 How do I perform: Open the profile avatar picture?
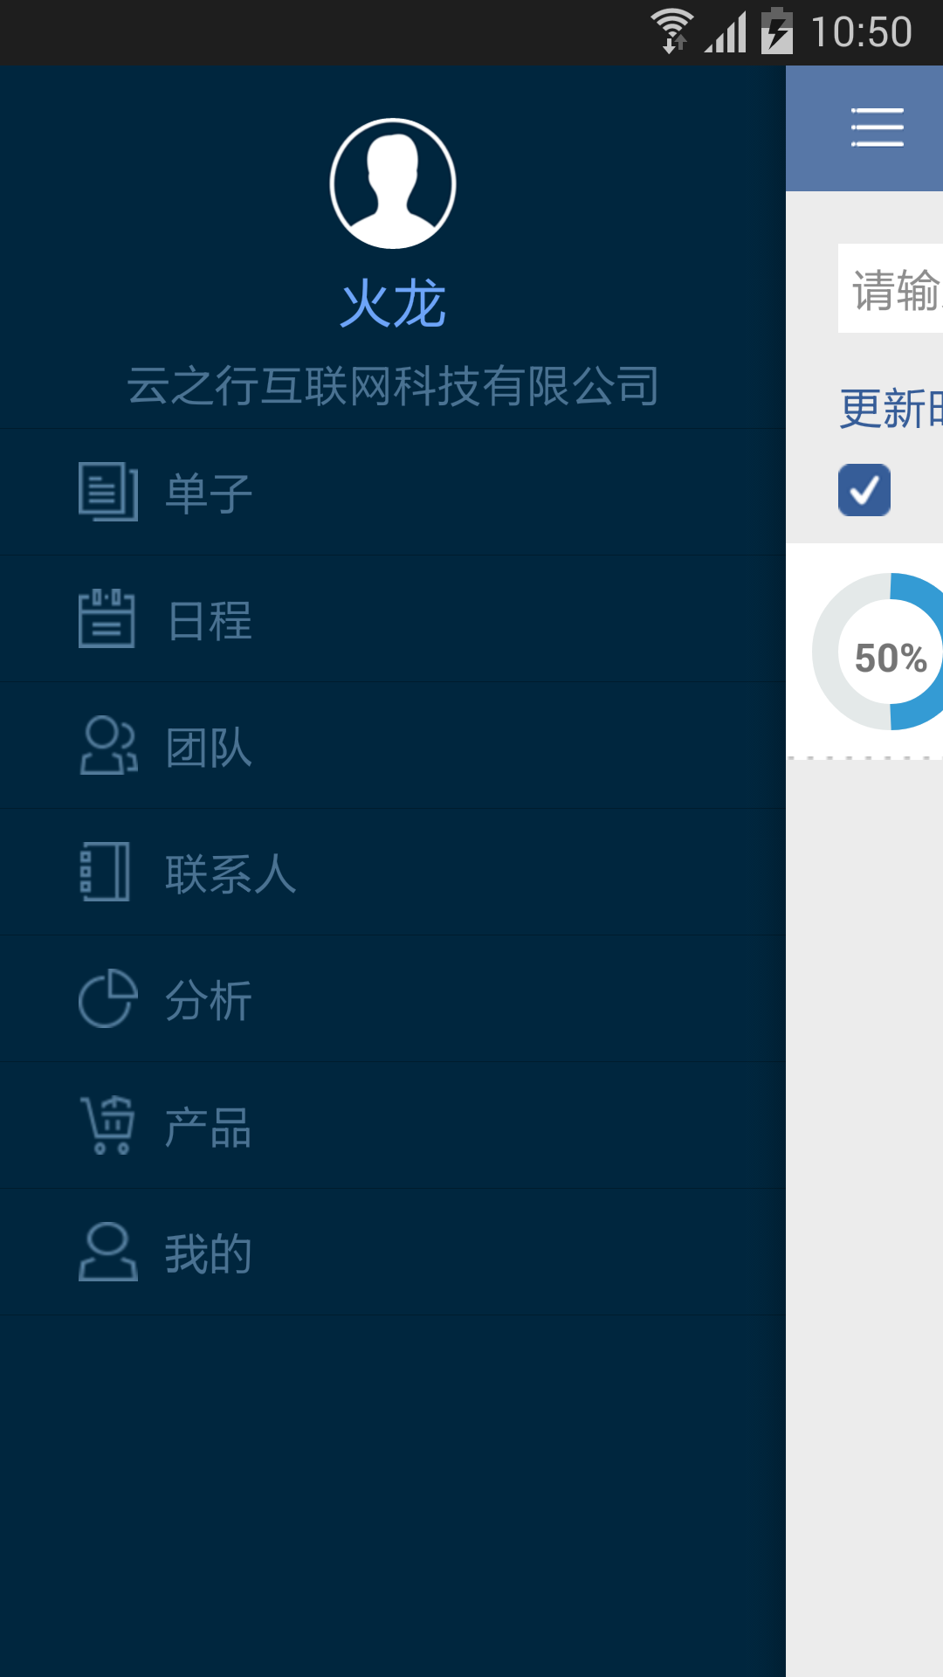pos(393,183)
